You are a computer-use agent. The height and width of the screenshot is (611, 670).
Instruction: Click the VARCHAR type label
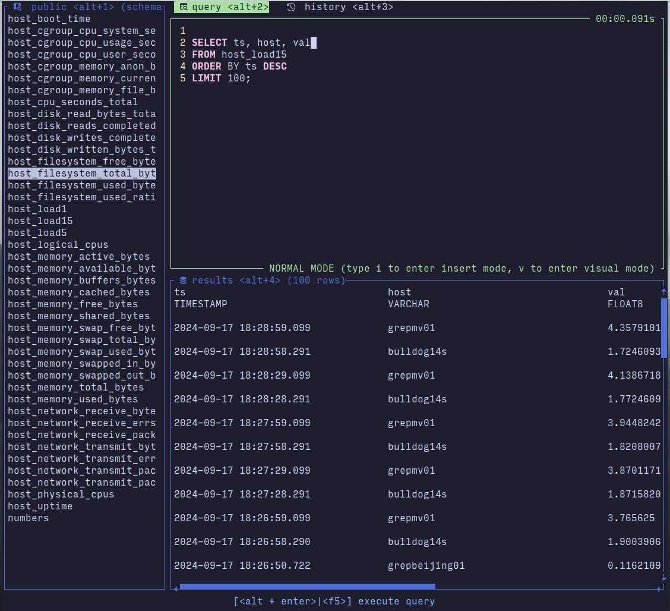[409, 304]
